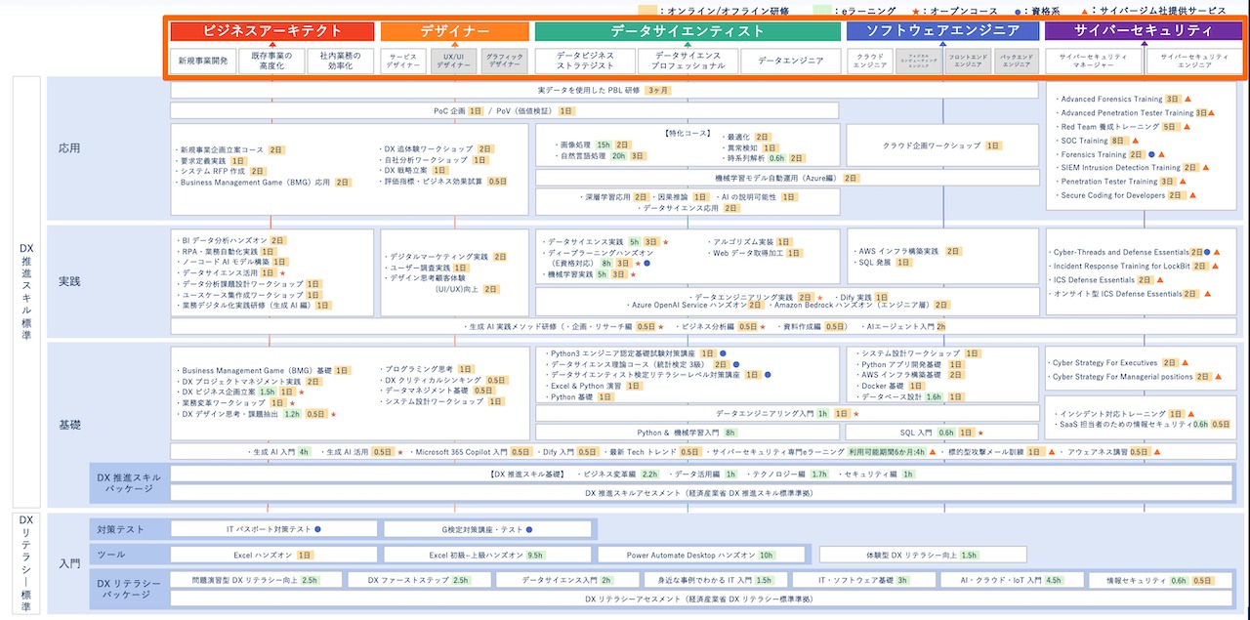Screen dimensions: 1250x620
Task: Click Azure OpenAI Service ハンズオン course
Action: point(687,306)
